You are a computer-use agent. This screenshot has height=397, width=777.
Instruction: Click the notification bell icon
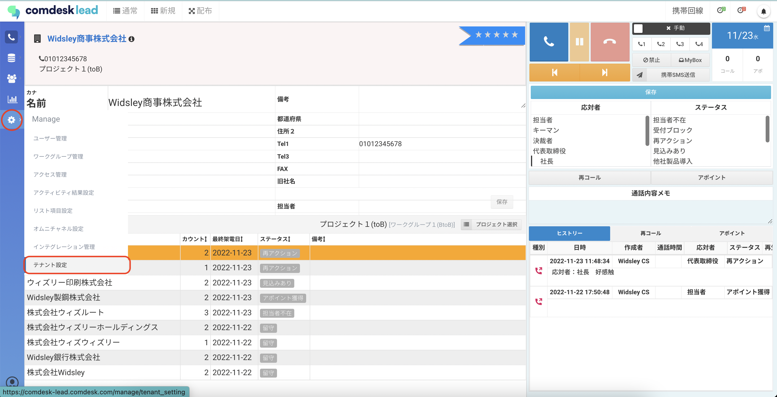pyautogui.click(x=764, y=11)
